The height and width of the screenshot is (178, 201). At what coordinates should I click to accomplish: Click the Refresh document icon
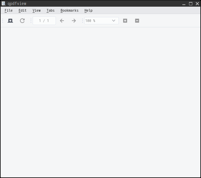pos(22,21)
